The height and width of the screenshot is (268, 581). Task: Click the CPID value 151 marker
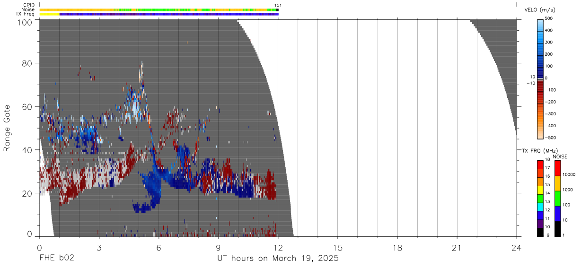(278, 5)
